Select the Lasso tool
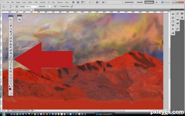 coord(11,26)
